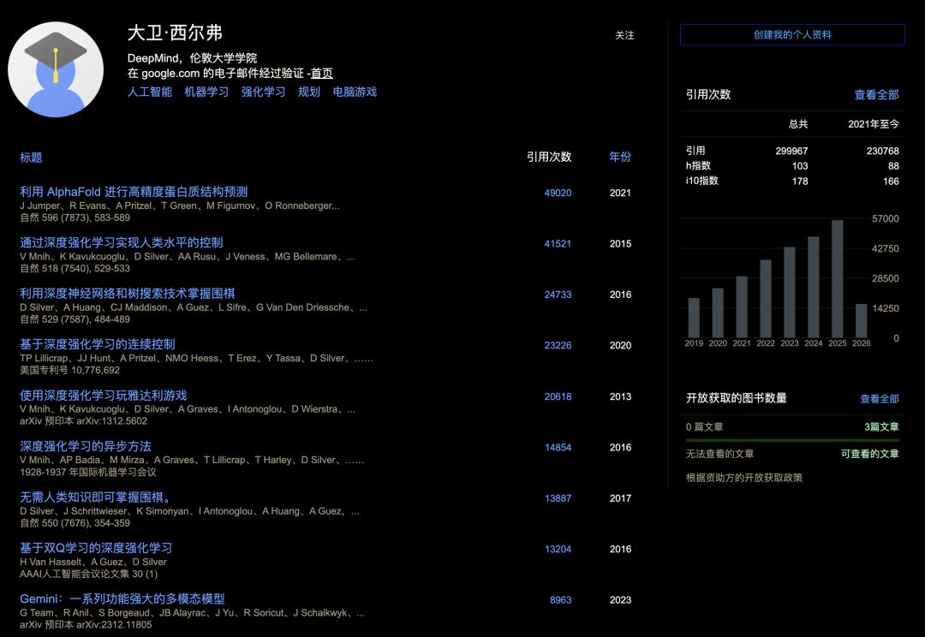Open 使用深度强化学习玩雅达利游戏 article

point(104,396)
